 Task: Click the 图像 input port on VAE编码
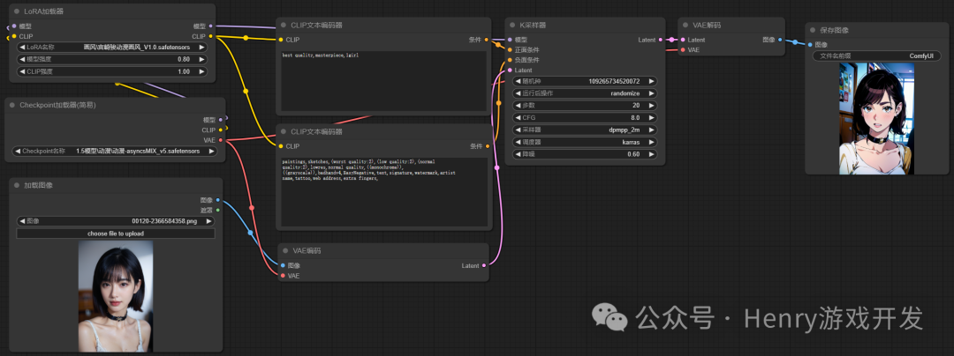[x=283, y=265]
